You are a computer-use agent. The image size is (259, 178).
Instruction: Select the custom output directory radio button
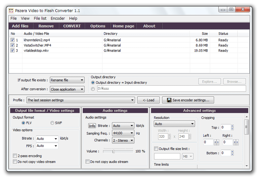pos(93,89)
